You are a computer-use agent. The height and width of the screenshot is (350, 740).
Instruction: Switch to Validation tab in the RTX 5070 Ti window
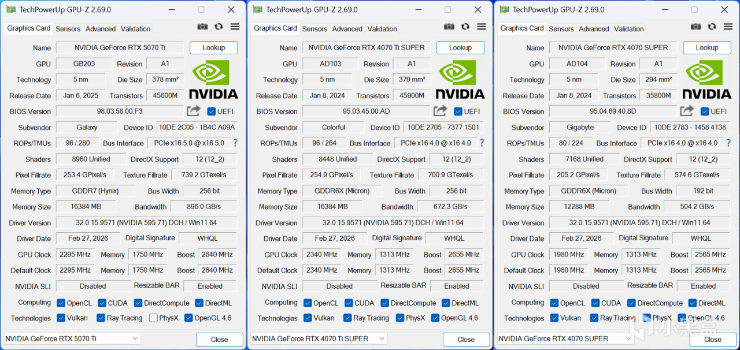[135, 29]
